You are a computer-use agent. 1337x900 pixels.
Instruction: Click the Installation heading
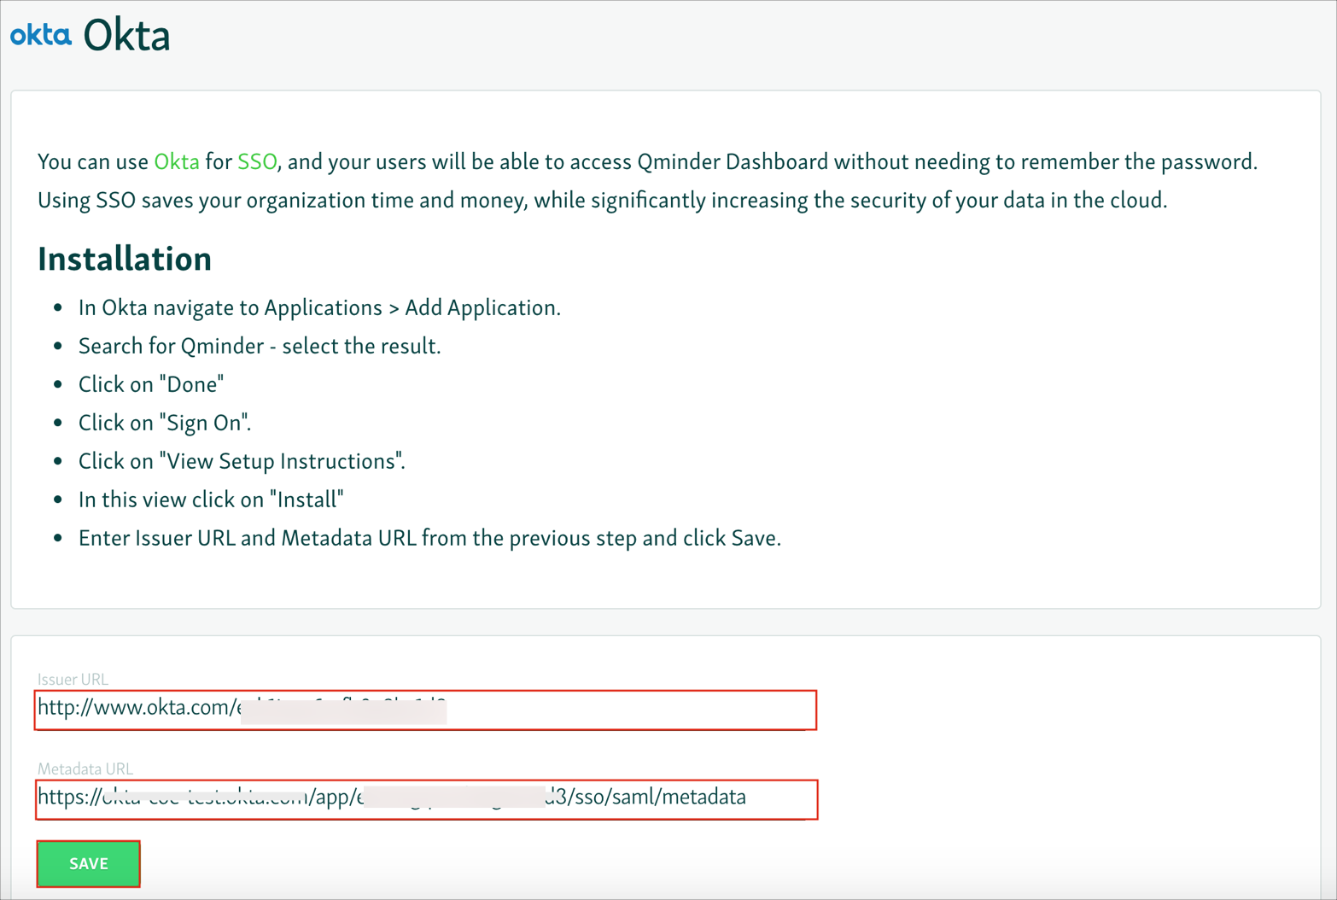coord(125,259)
